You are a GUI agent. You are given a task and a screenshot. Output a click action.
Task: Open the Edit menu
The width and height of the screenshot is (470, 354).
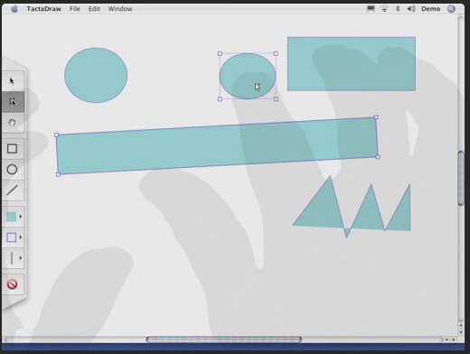[x=94, y=9]
